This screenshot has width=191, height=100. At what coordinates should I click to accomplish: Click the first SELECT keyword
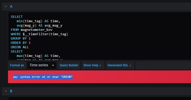coord(17,17)
